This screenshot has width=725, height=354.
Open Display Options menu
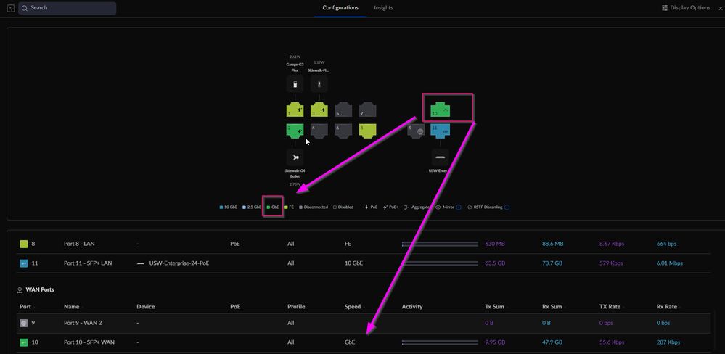point(686,8)
